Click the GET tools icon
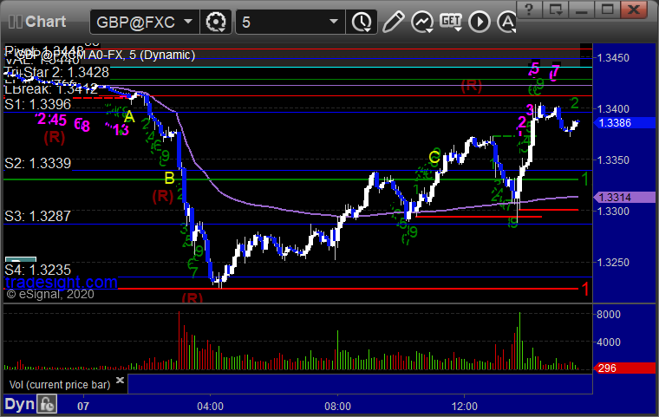Image resolution: width=659 pixels, height=417 pixels. click(451, 22)
